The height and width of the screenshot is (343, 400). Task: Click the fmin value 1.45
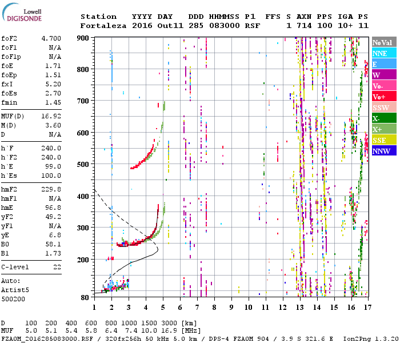coord(53,102)
